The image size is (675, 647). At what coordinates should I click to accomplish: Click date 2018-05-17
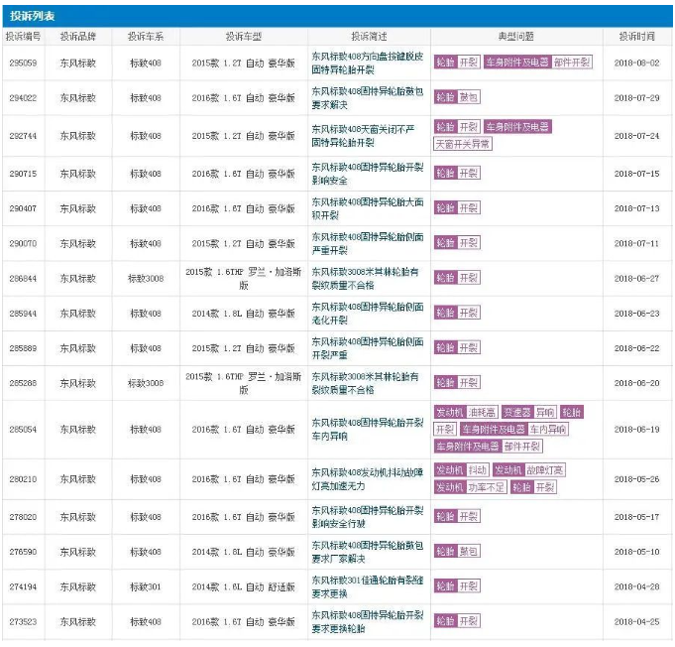pos(637,517)
